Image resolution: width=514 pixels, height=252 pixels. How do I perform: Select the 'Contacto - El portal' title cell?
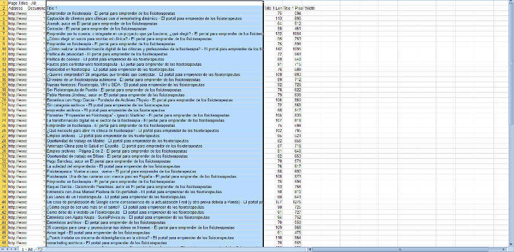click(x=154, y=29)
